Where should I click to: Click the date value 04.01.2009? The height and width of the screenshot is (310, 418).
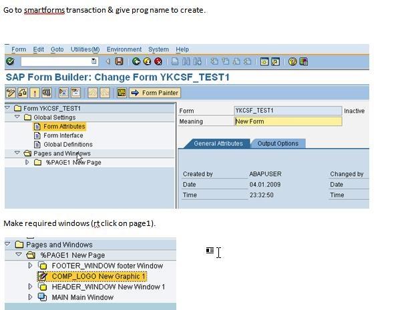pyautogui.click(x=264, y=185)
